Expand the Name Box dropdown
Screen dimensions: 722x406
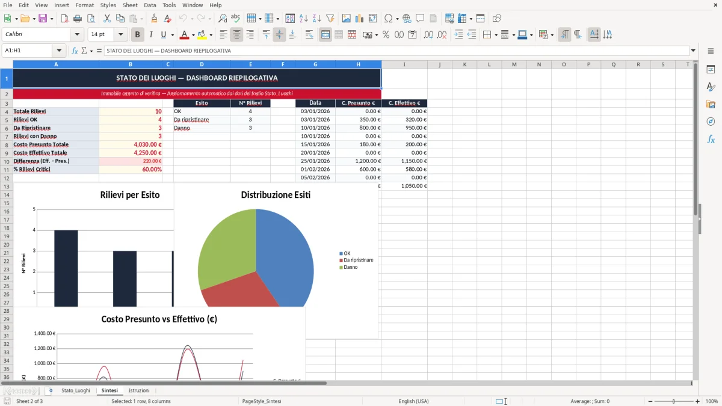[59, 51]
